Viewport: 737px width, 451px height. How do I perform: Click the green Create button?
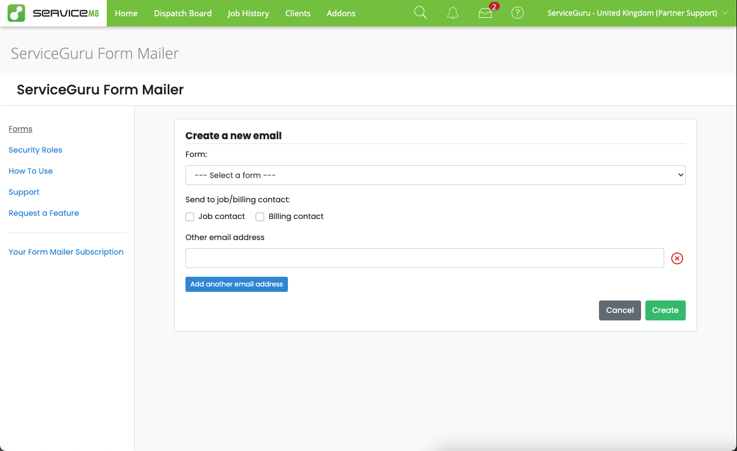(x=665, y=310)
